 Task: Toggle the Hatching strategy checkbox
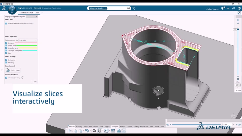point(6,62)
